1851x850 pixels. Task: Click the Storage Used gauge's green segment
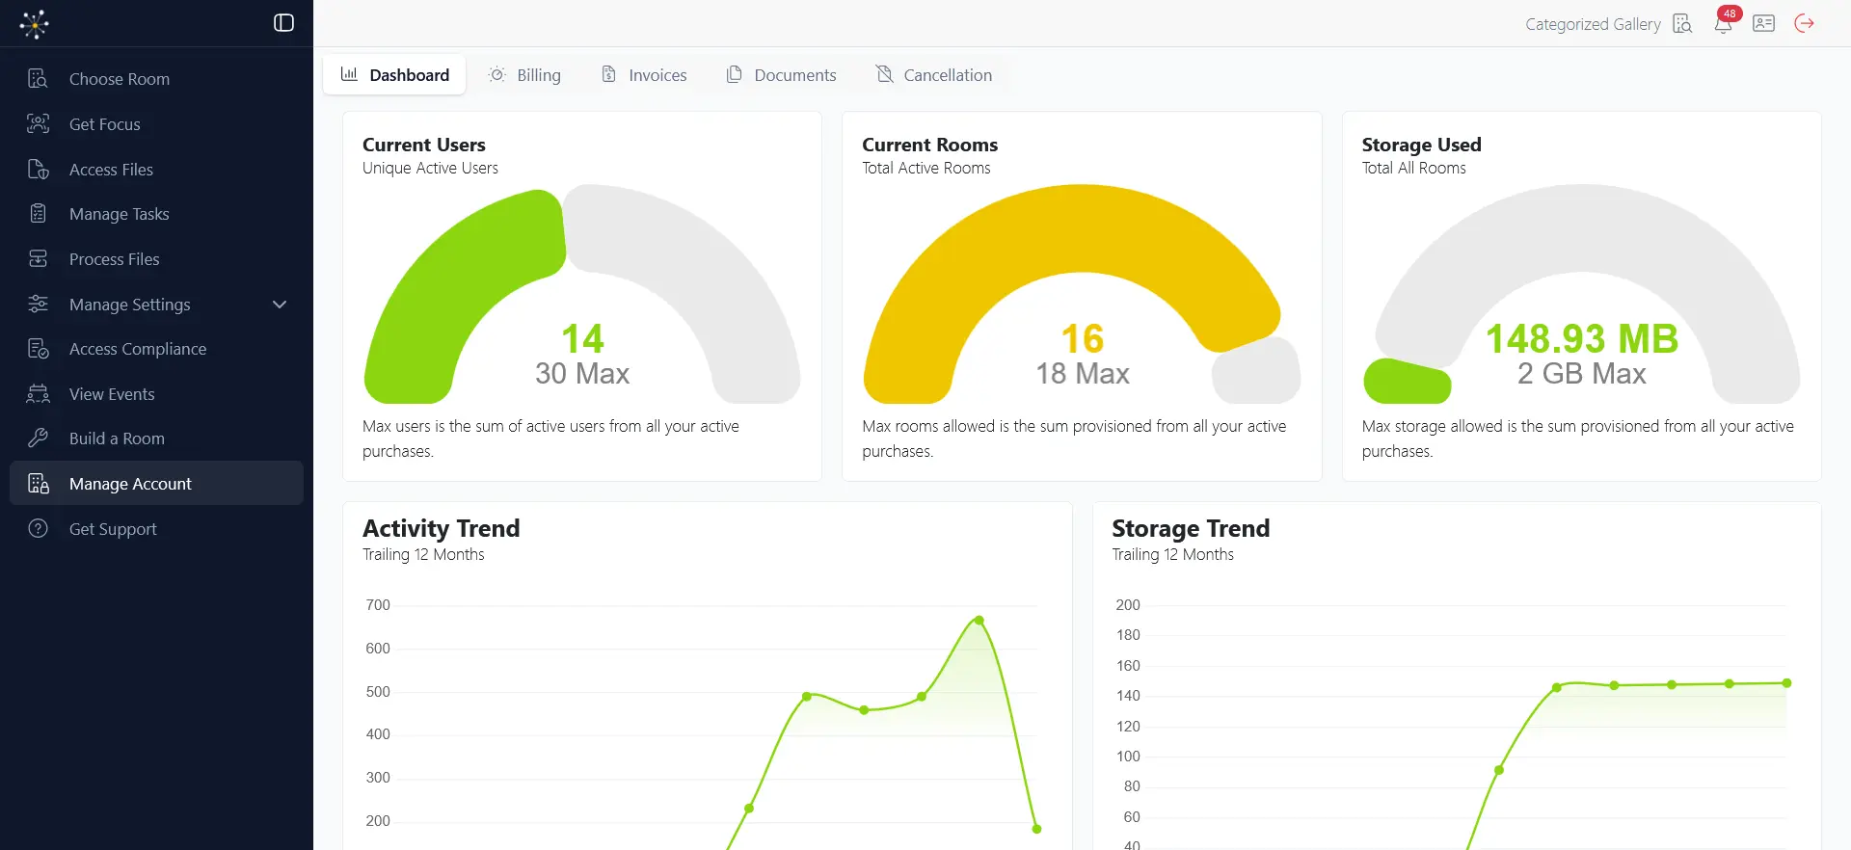(1407, 382)
